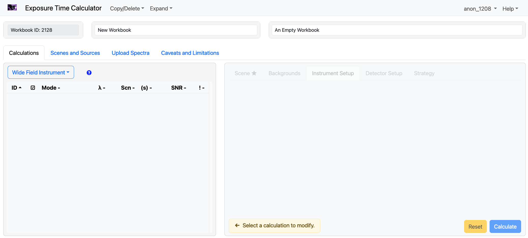
Task: Open the Expand dropdown menu
Action: [x=161, y=9]
